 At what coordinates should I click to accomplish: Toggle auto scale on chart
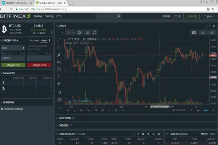pos(206,111)
